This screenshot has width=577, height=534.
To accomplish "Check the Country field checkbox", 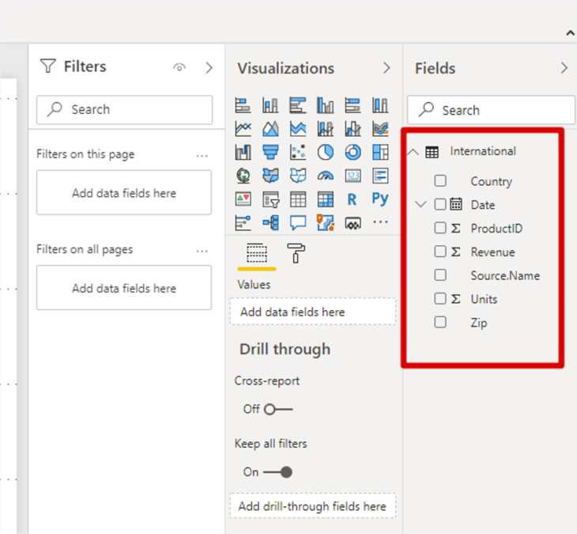I will [440, 181].
